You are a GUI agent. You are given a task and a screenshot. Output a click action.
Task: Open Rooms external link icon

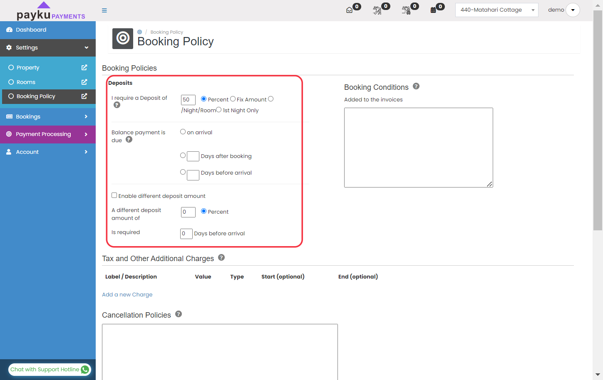point(84,82)
